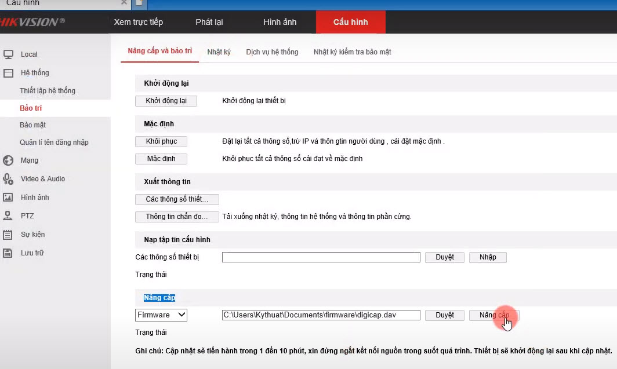Click the firmware file path field

tap(321, 315)
